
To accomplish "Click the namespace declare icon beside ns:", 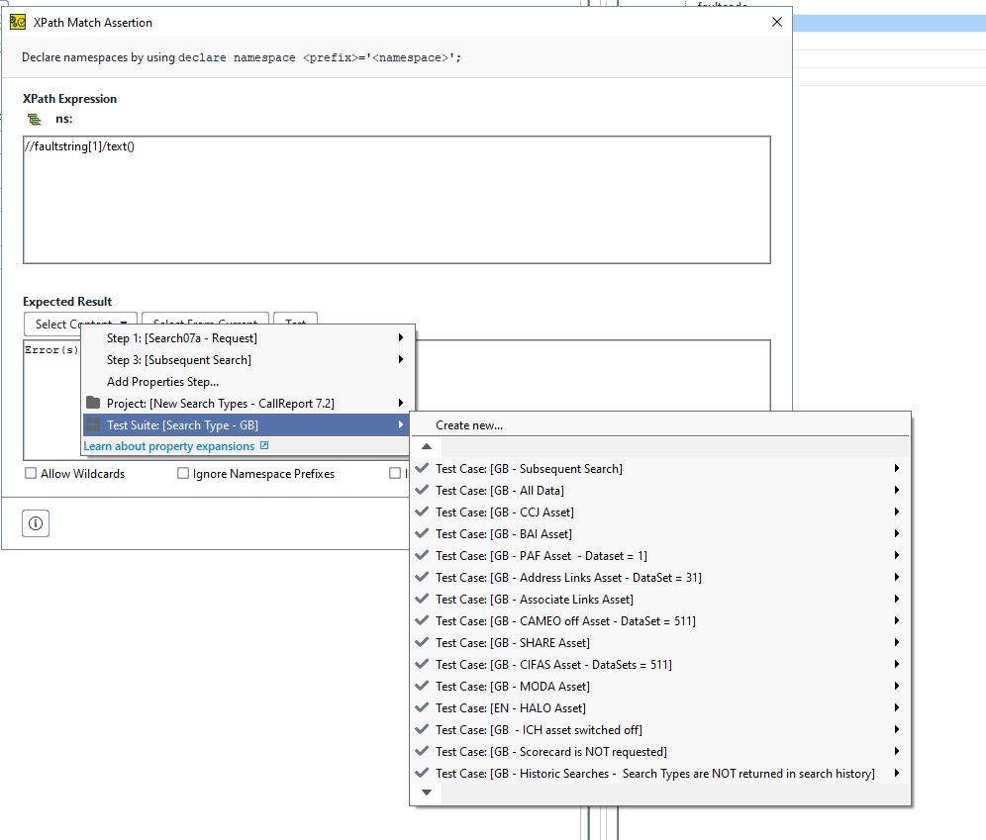I will coord(35,119).
